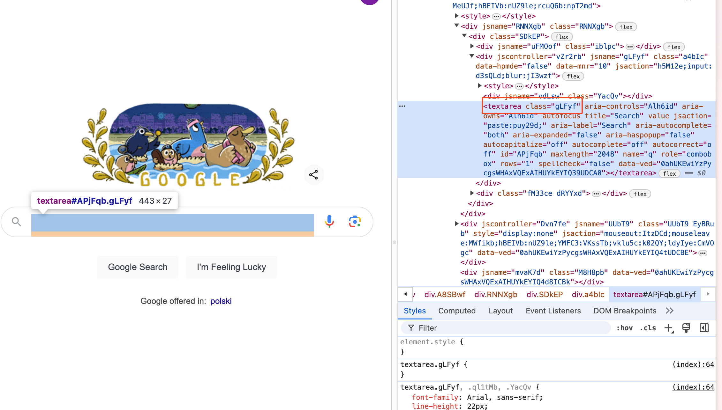Open the DOM Breakpoints tab
722x410 pixels.
[625, 311]
